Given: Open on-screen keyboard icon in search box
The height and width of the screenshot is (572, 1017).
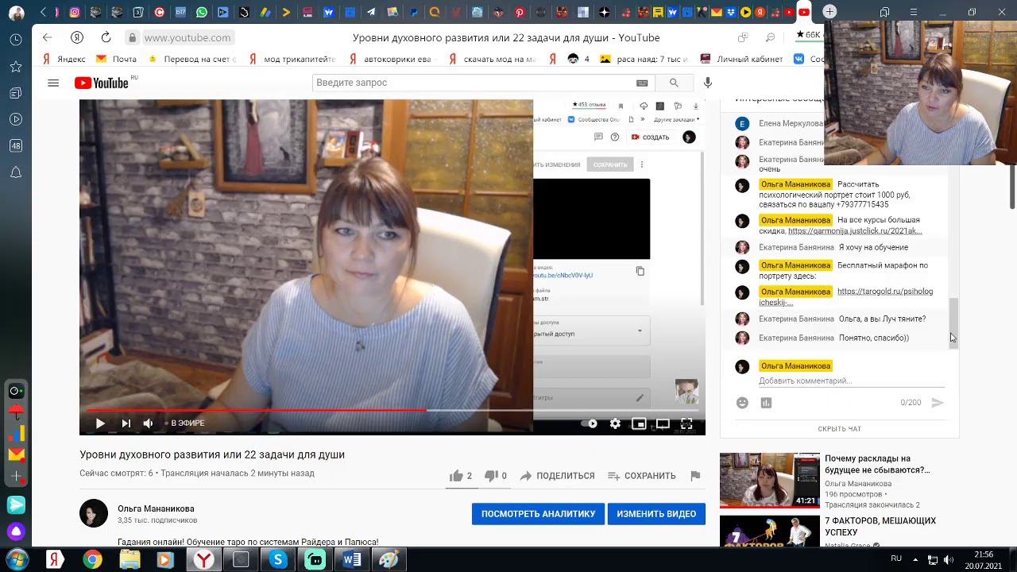Looking at the screenshot, I should [642, 83].
